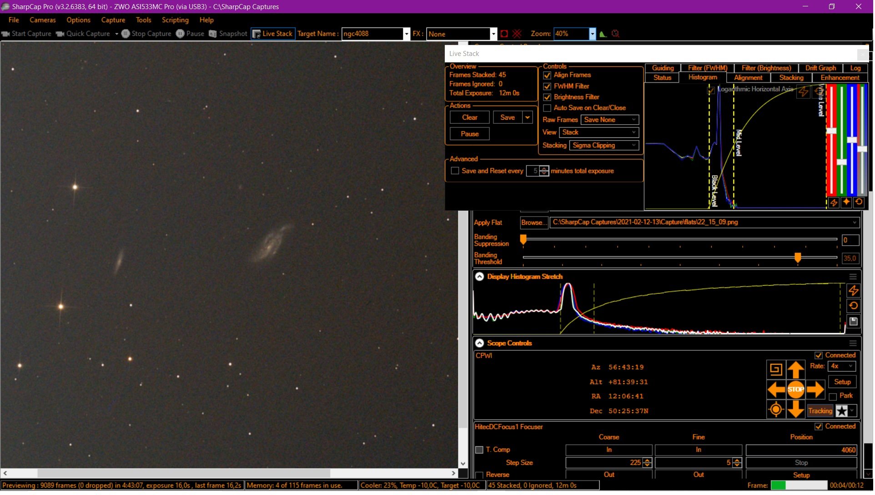Open the Scripting menu
Image resolution: width=875 pixels, height=495 pixels.
pos(176,20)
